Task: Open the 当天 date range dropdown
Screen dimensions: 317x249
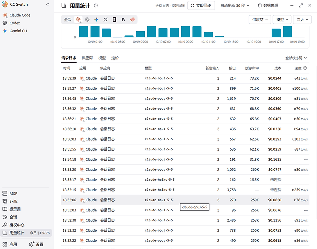Action: tap(302, 19)
